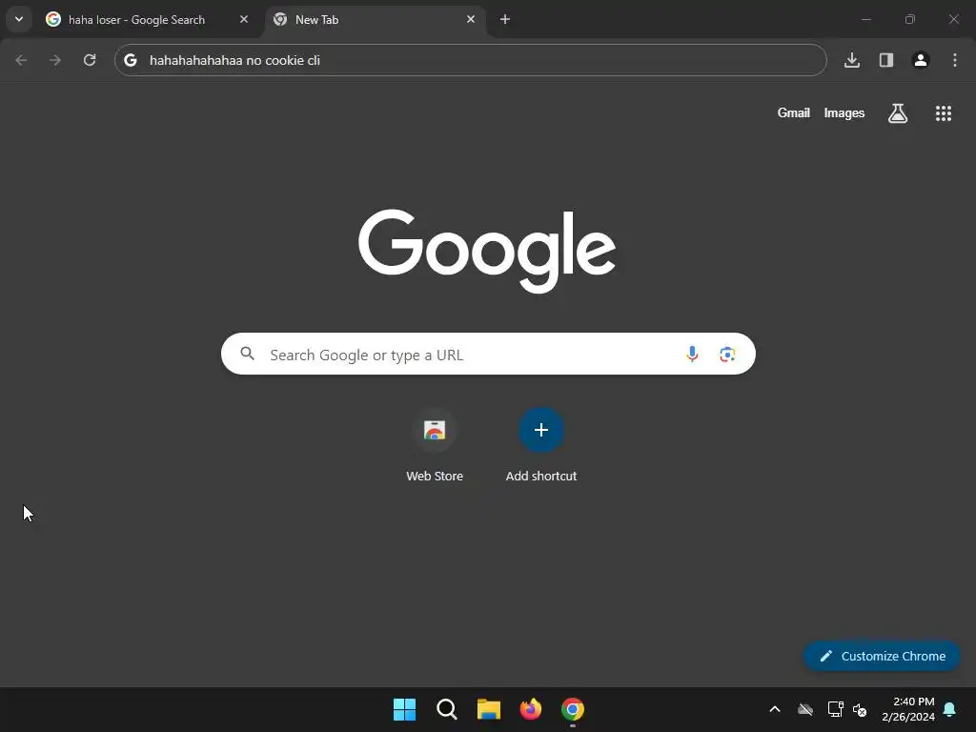Open Google Images link
This screenshot has width=976, height=732.
pos(844,113)
